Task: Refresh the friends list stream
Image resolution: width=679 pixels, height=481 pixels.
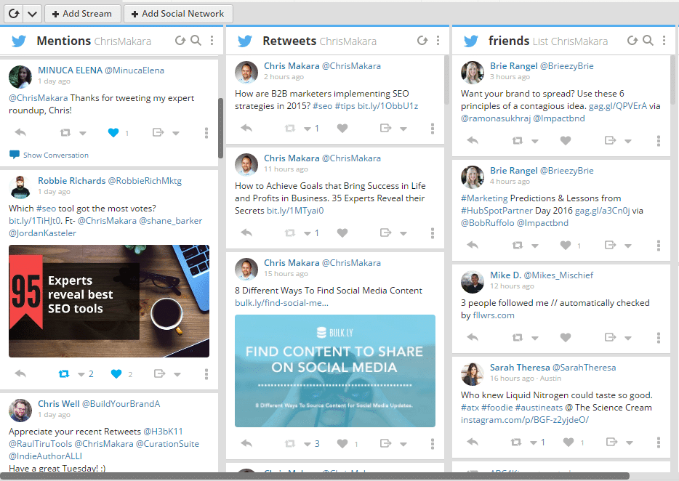Action: pos(632,40)
